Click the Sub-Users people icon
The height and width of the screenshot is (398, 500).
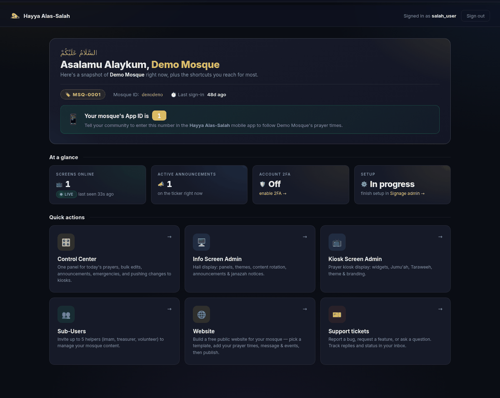pyautogui.click(x=66, y=314)
